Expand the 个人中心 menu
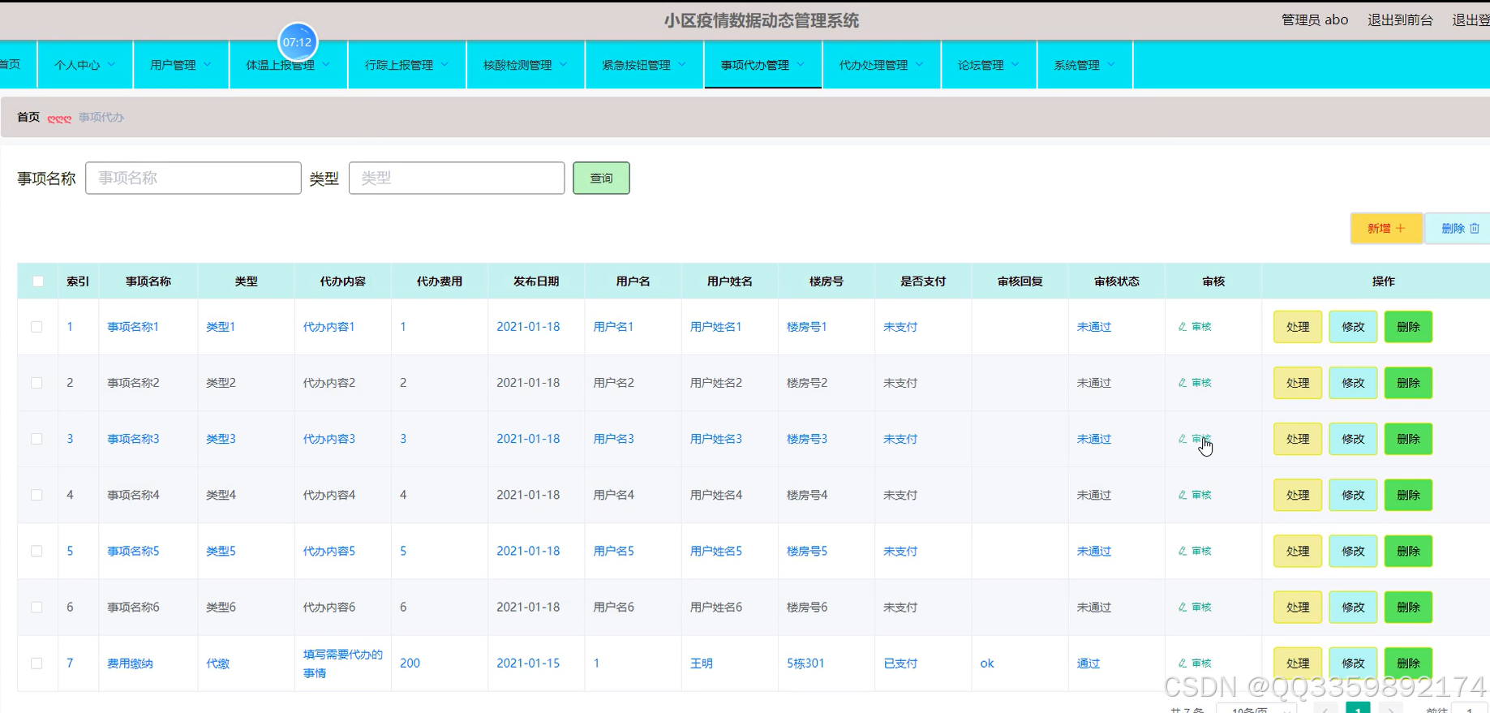This screenshot has height=713, width=1490. coord(85,65)
